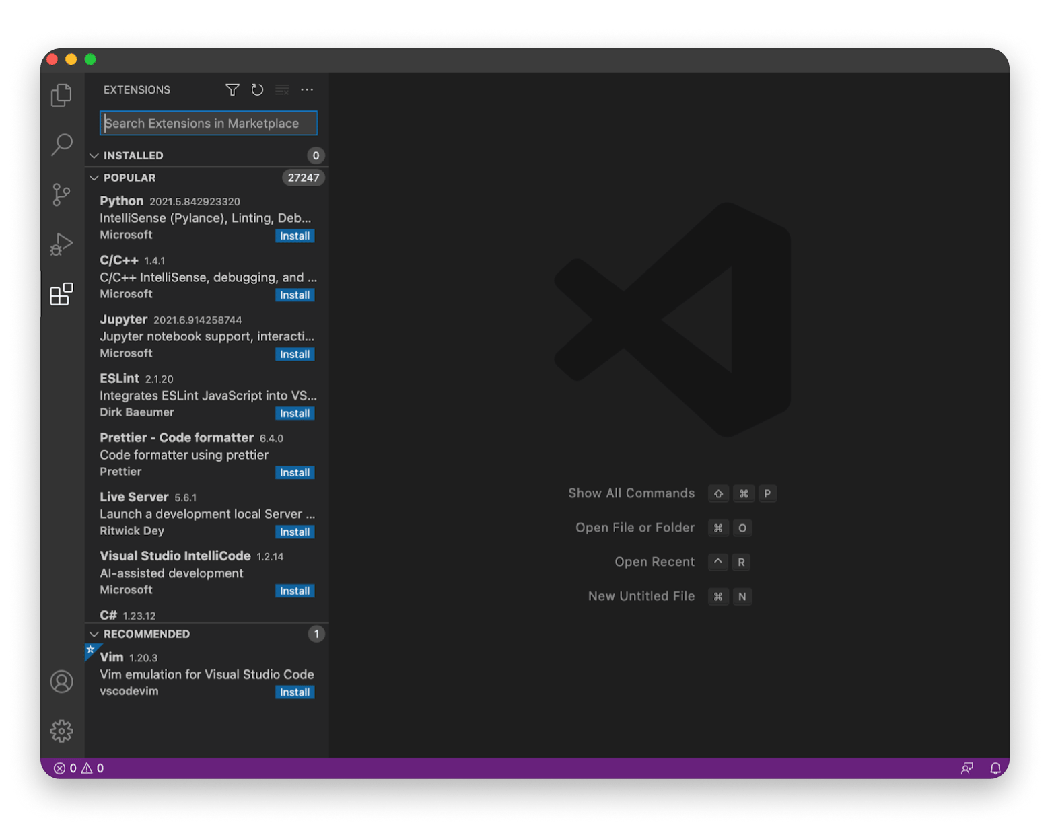Image resolution: width=1050 pixels, height=833 pixels.
Task: Click the Code formatter using prettier description
Action: click(184, 455)
